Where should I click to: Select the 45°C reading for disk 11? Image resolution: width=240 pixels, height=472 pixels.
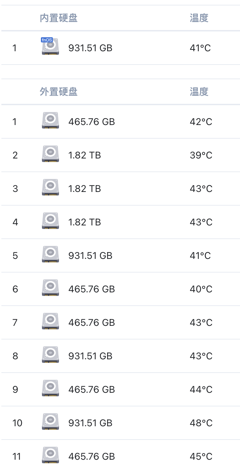(201, 456)
